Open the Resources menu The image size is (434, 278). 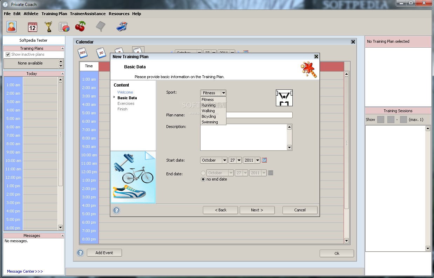click(x=119, y=14)
